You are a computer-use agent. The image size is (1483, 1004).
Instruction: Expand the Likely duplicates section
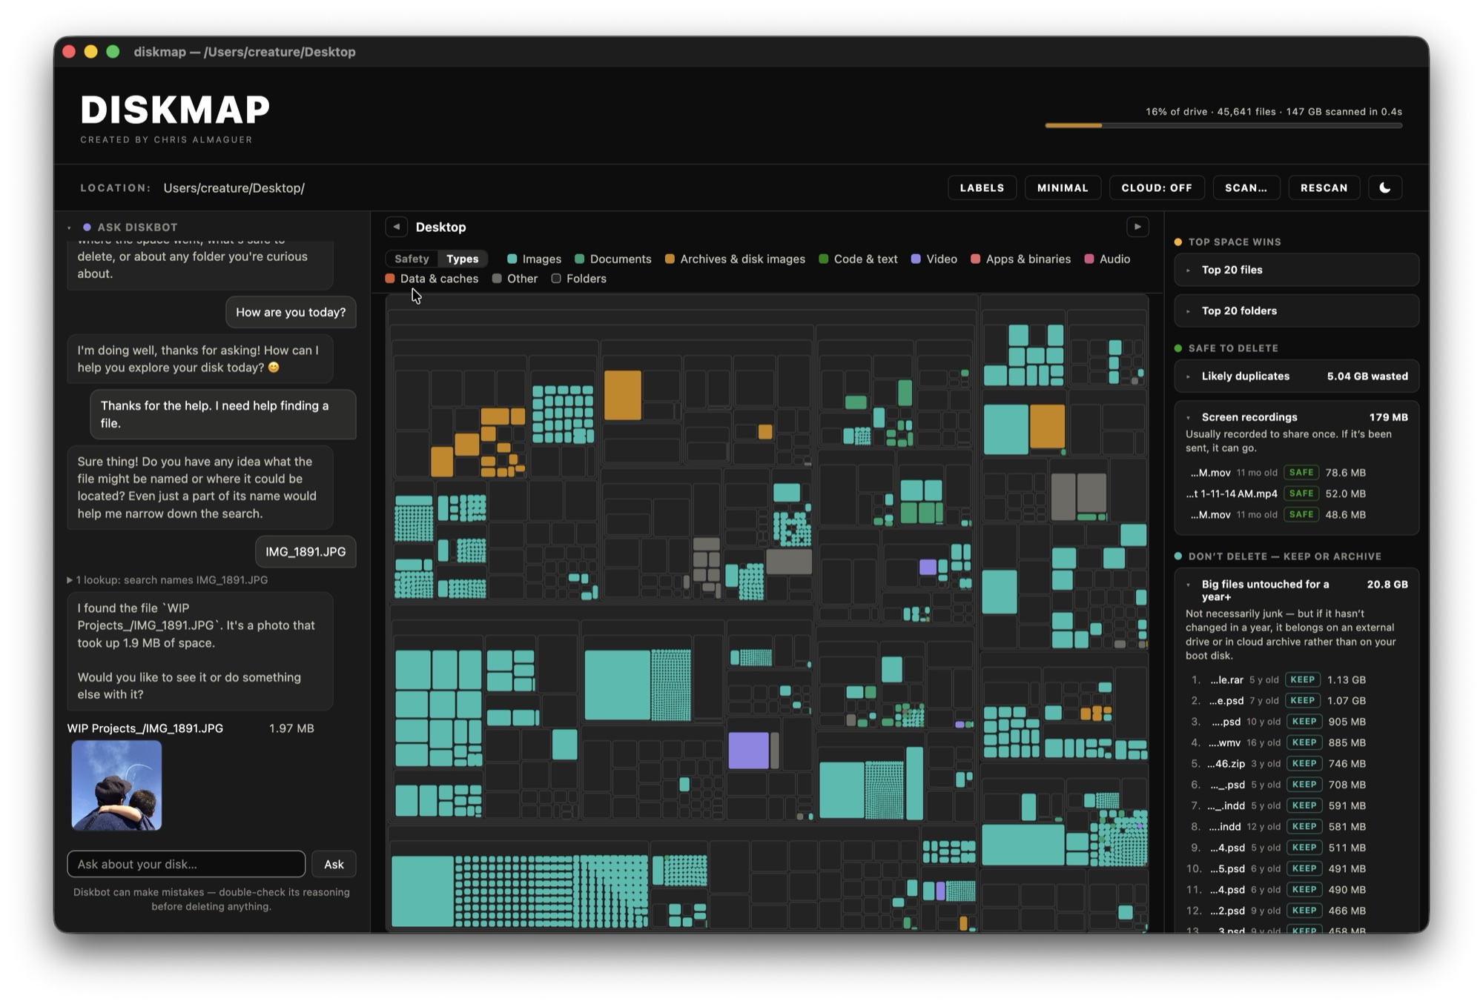coord(1297,376)
